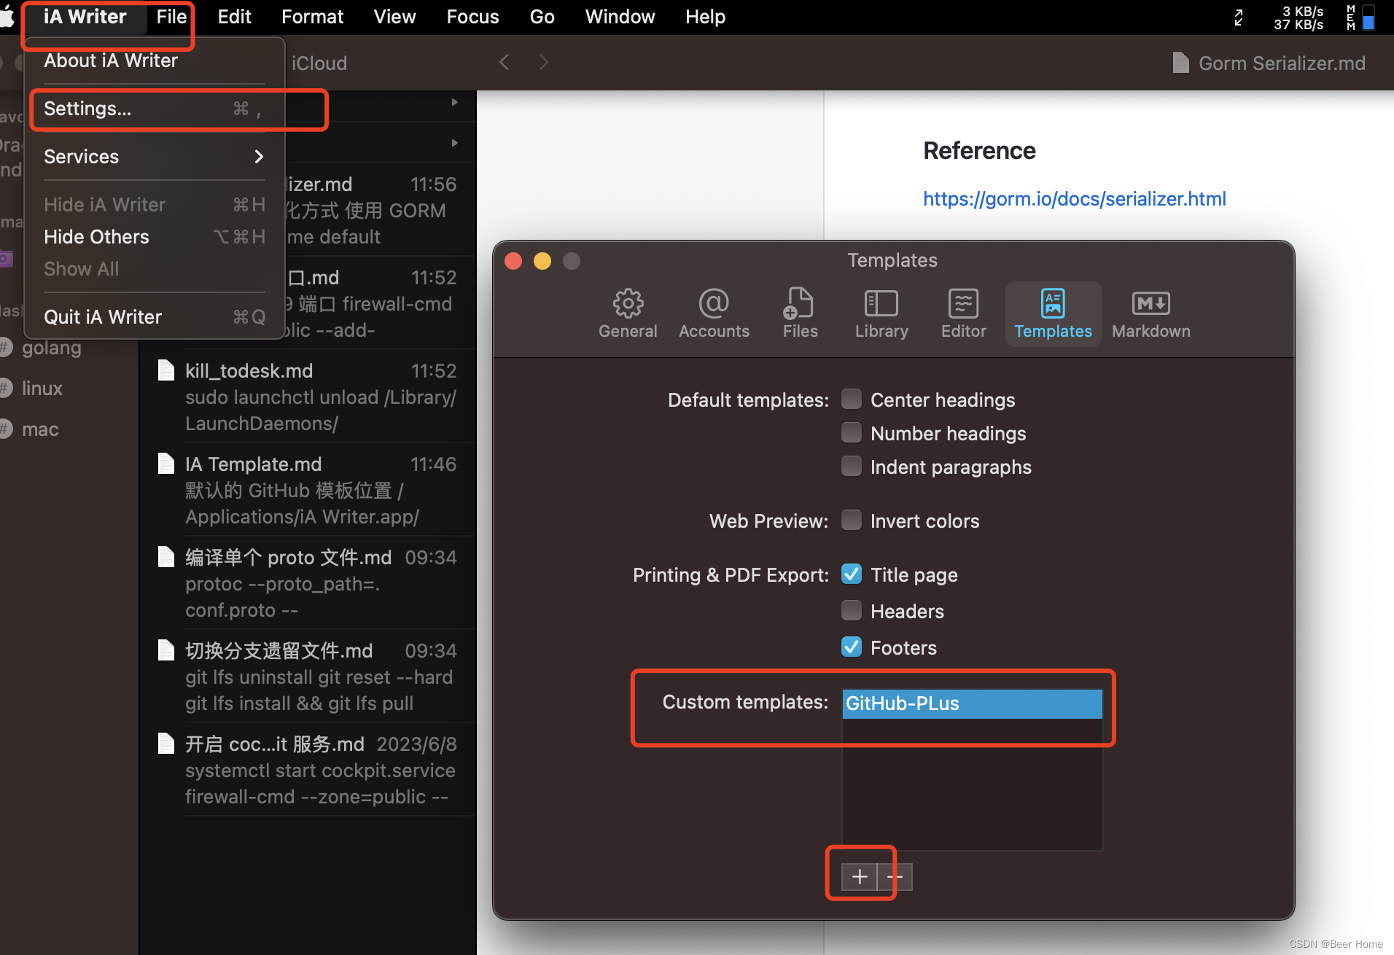
Task: Open the Window menu
Action: click(x=620, y=17)
